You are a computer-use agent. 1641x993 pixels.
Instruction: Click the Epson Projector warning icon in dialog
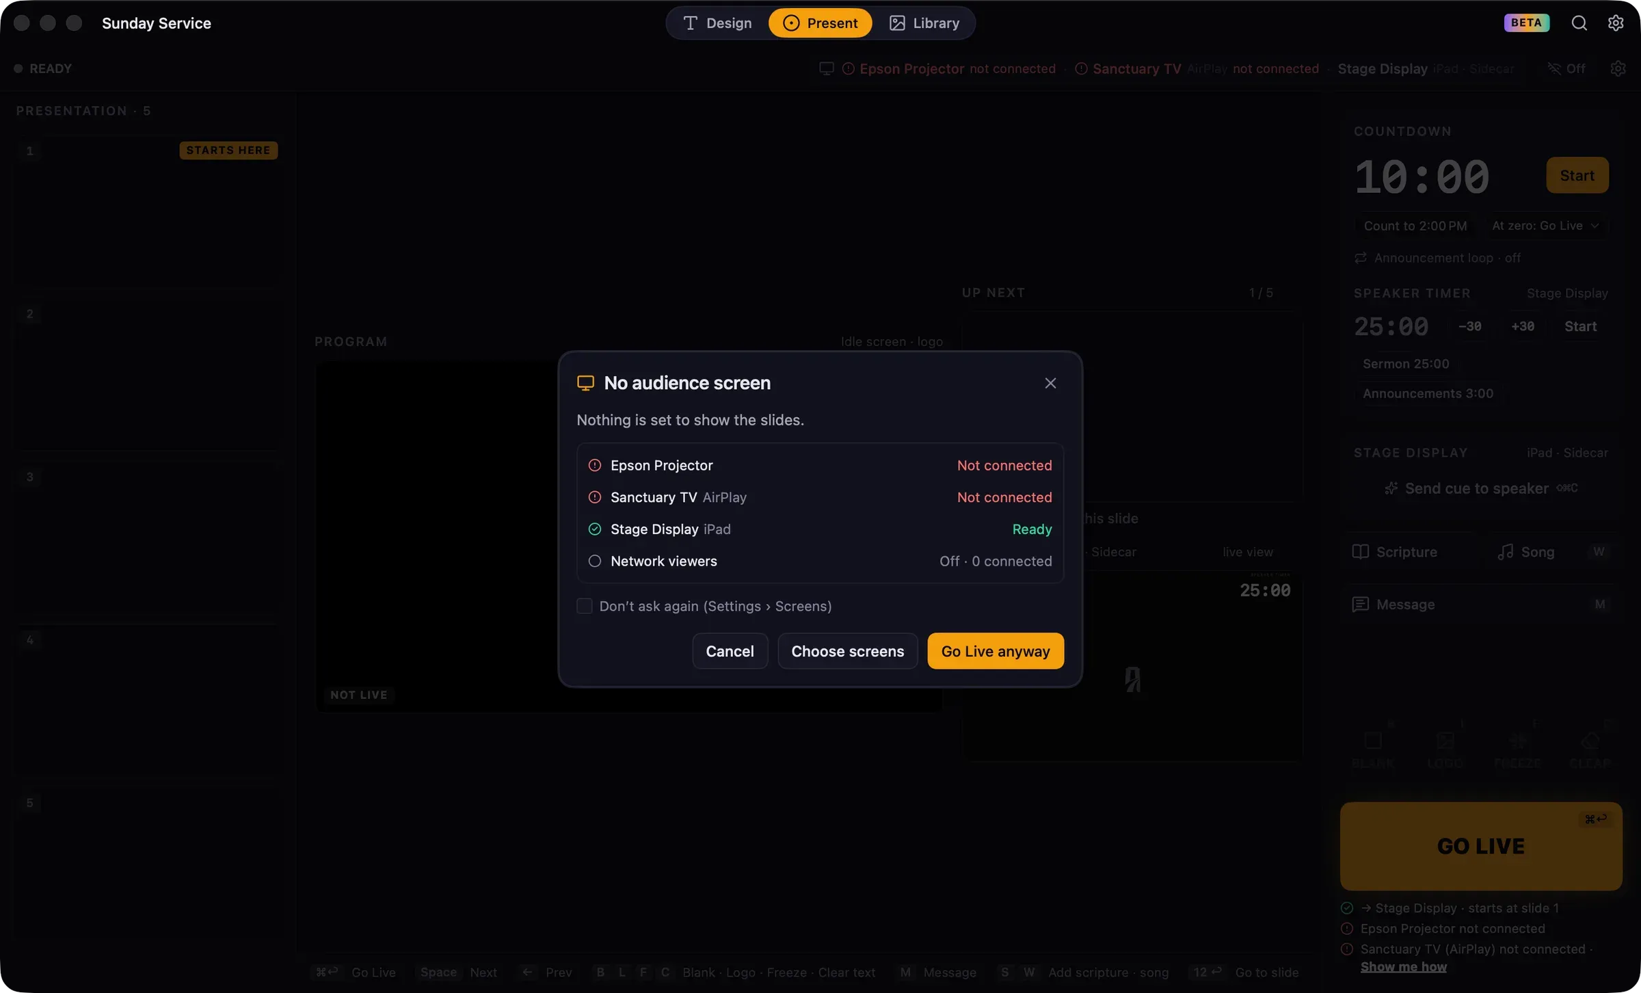(595, 465)
